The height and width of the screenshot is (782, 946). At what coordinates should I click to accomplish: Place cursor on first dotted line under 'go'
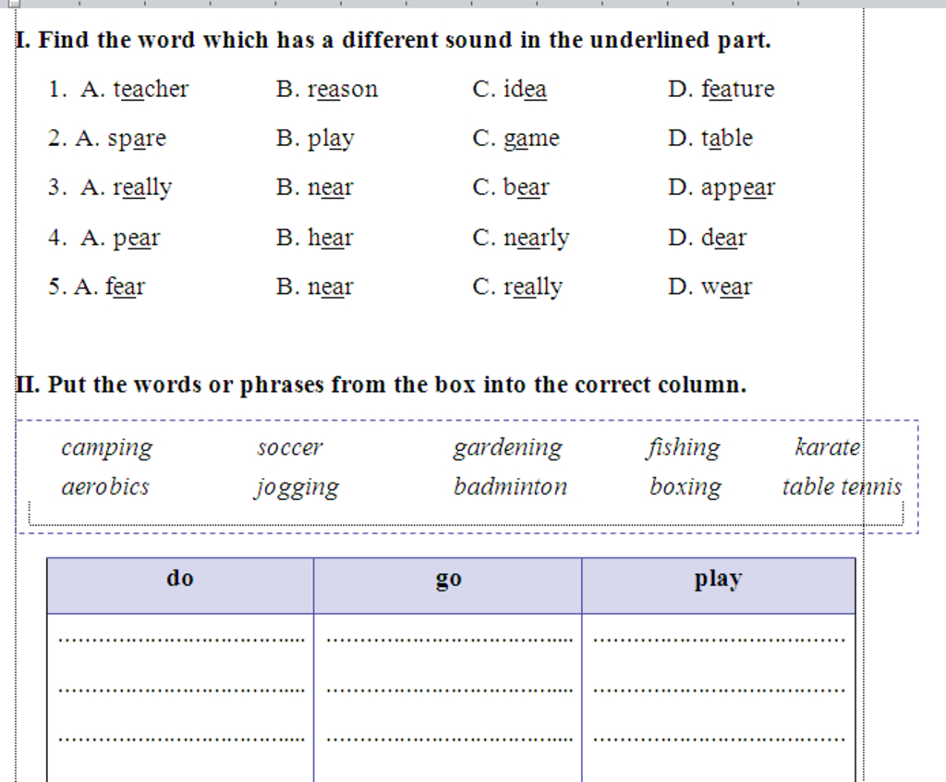click(449, 639)
